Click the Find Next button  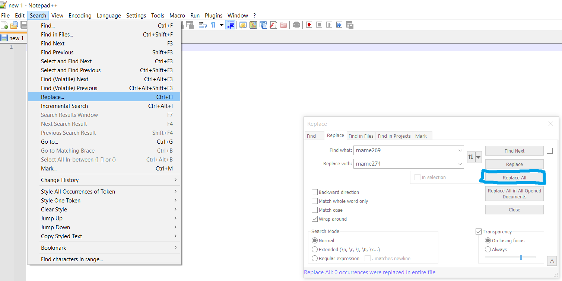pyautogui.click(x=514, y=151)
